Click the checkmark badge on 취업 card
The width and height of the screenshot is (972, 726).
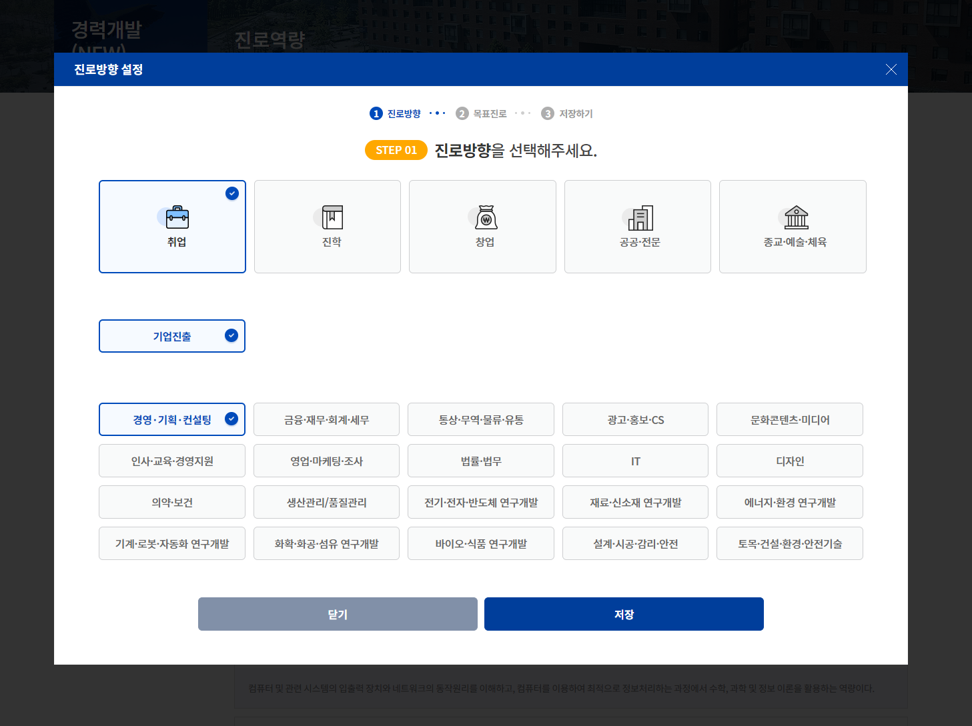click(231, 193)
